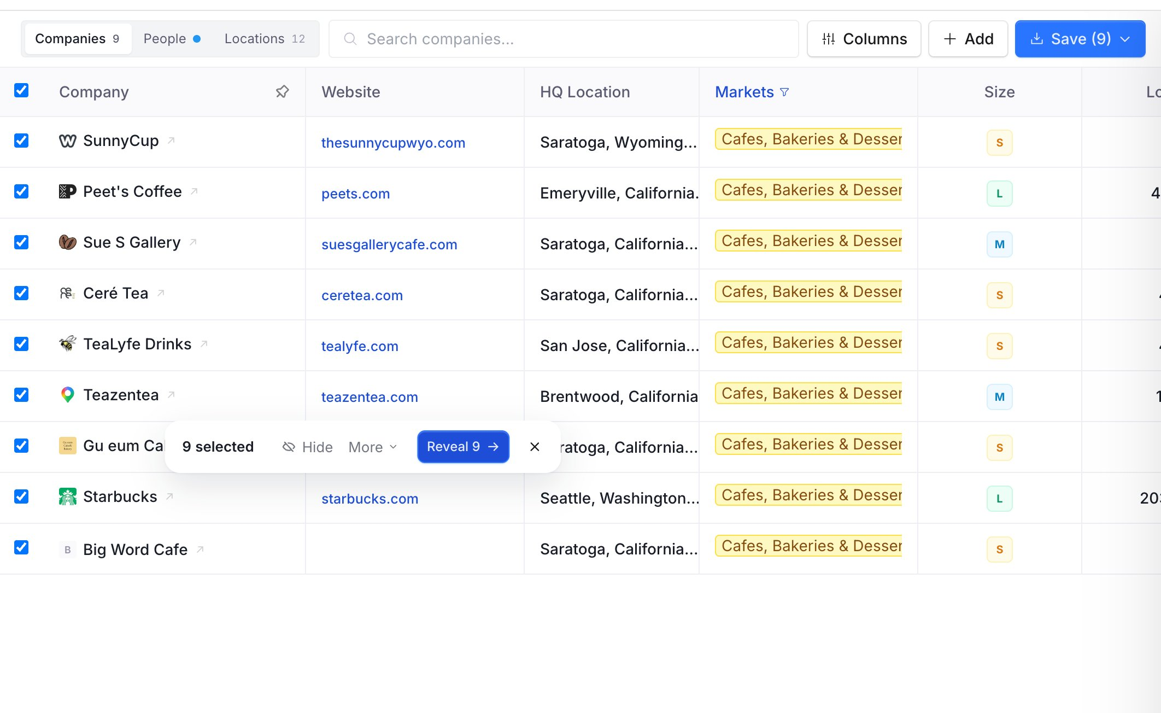This screenshot has height=713, width=1161.
Task: Click the Peet's Coffee logo
Action: pyautogui.click(x=68, y=191)
